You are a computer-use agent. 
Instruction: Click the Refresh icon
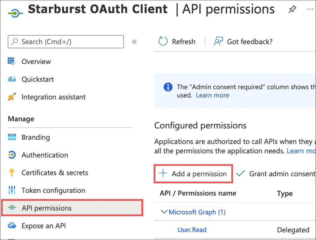point(163,41)
